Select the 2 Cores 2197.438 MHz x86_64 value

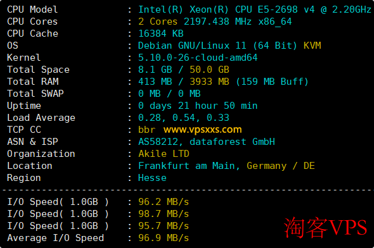click(215, 22)
